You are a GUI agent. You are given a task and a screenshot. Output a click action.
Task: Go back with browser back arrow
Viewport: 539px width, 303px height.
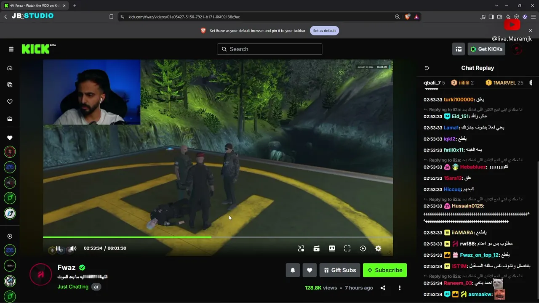coord(5,17)
